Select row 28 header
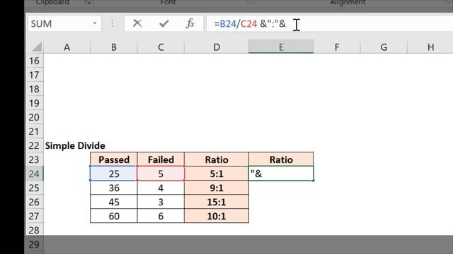Image resolution: width=453 pixels, height=254 pixels. pyautogui.click(x=35, y=230)
